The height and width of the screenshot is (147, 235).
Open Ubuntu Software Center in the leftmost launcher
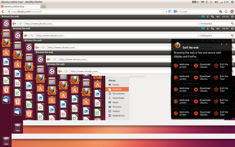coord(6,53)
